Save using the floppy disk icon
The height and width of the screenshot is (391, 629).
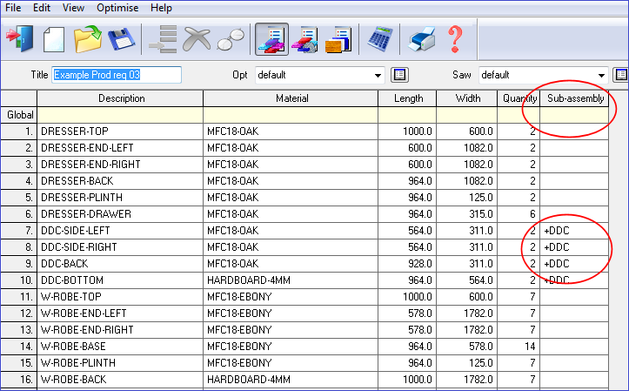pos(118,39)
